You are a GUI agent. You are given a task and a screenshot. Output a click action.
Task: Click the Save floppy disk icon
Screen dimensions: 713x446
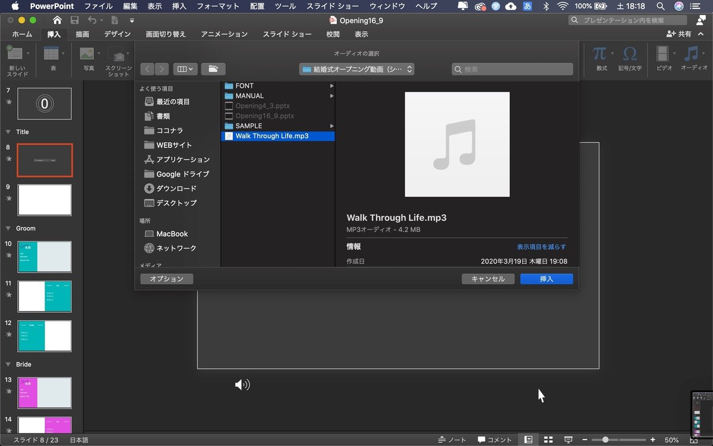[75, 20]
